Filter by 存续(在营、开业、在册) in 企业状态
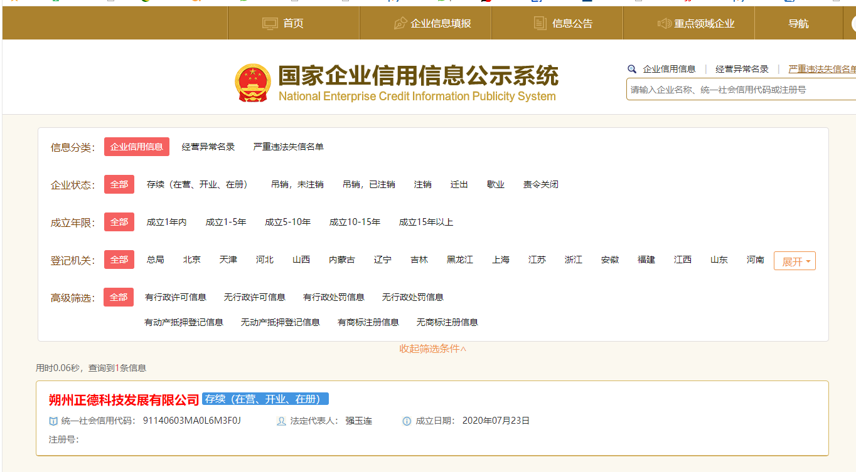This screenshot has width=856, height=472. pos(198,184)
